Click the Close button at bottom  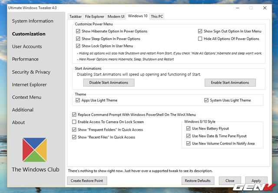tap(230, 180)
